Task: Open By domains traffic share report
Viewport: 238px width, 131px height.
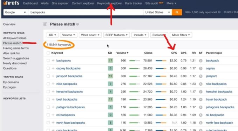Action: [x=11, y=82]
